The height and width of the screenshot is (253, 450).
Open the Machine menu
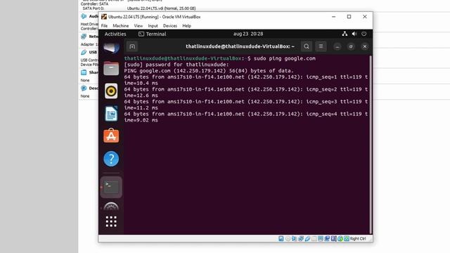pyautogui.click(x=120, y=26)
